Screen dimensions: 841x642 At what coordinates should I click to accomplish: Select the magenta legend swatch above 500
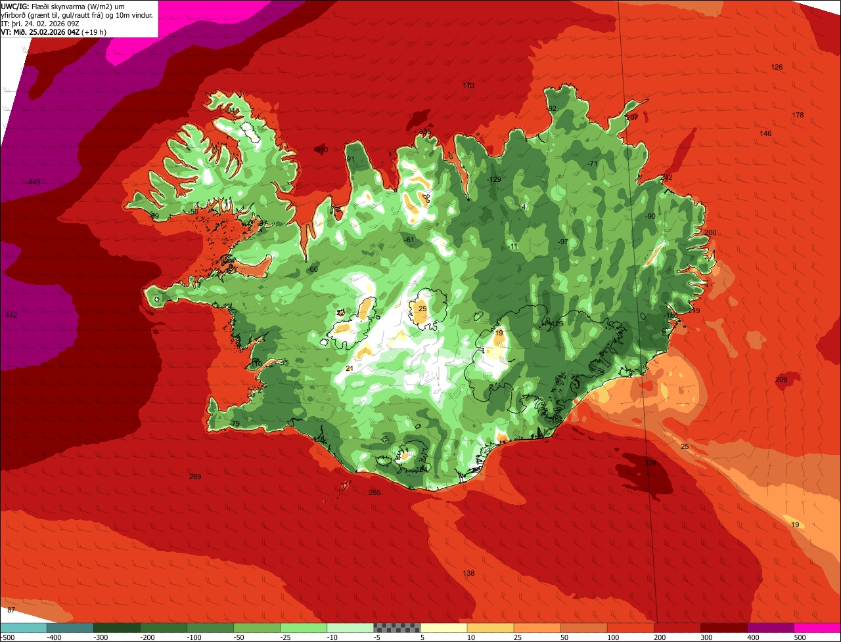817,628
